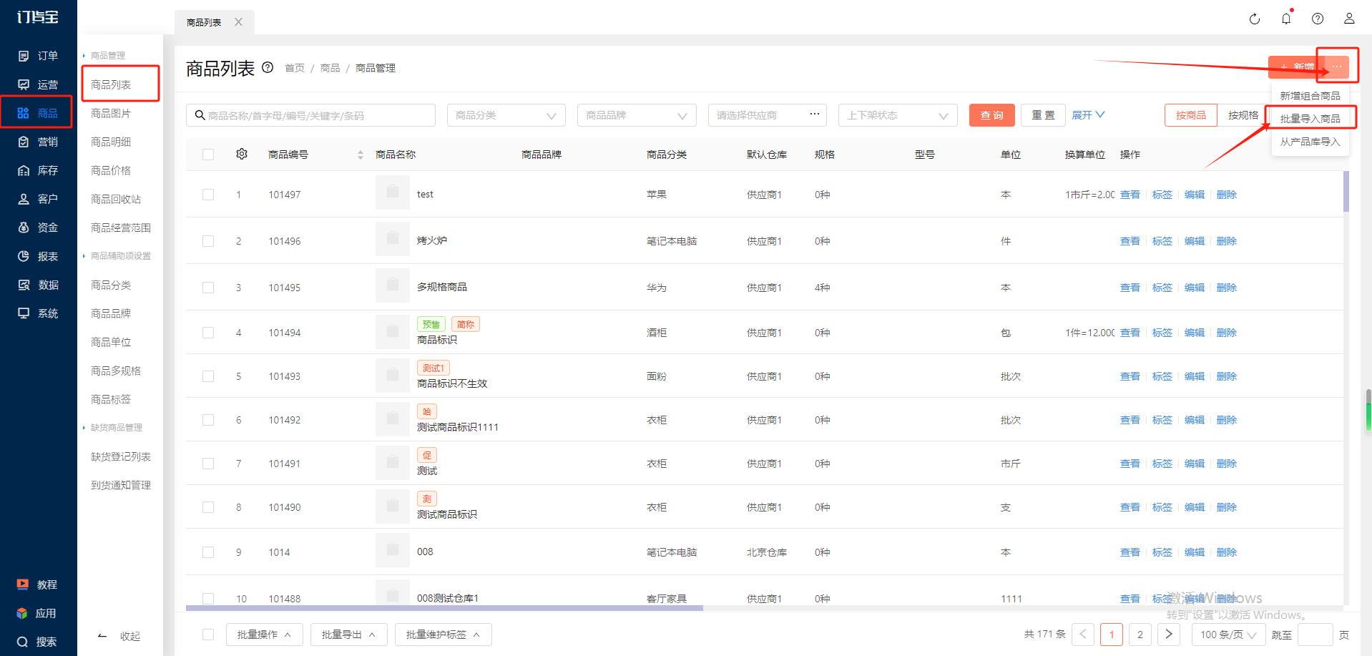Open the 应用 apps icon
Image resolution: width=1372 pixels, height=656 pixels.
(x=23, y=613)
